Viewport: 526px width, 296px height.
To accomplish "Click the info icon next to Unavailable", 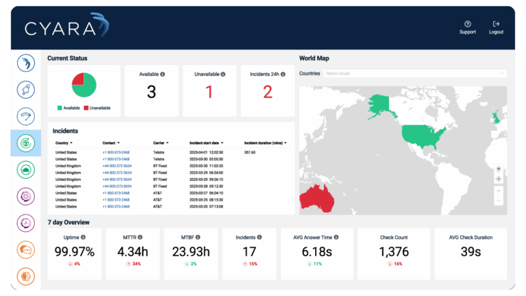I will [x=223, y=74].
